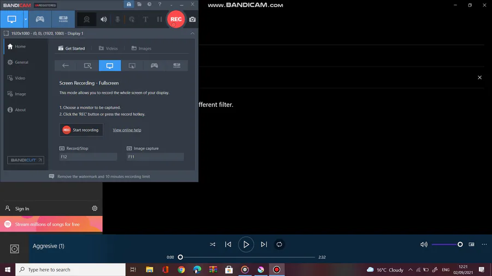Open the output folder icon in title bar
Screen dimensions: 492x276
tap(139, 4)
